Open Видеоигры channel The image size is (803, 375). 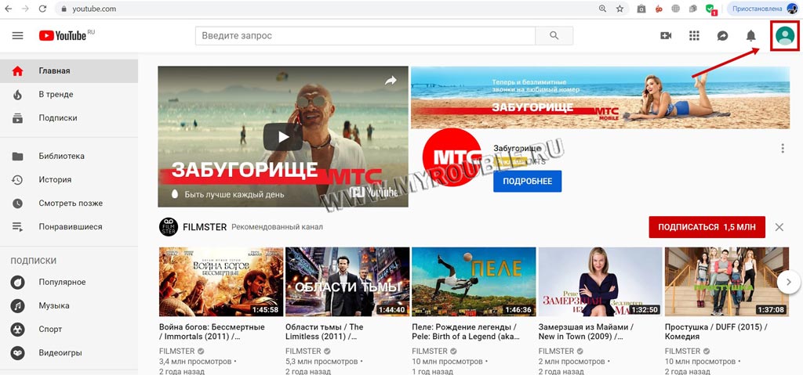(69, 352)
